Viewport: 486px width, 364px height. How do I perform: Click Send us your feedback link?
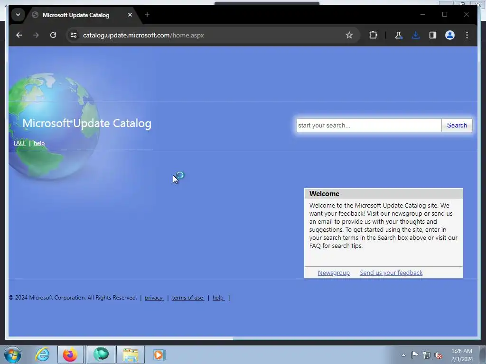click(391, 273)
